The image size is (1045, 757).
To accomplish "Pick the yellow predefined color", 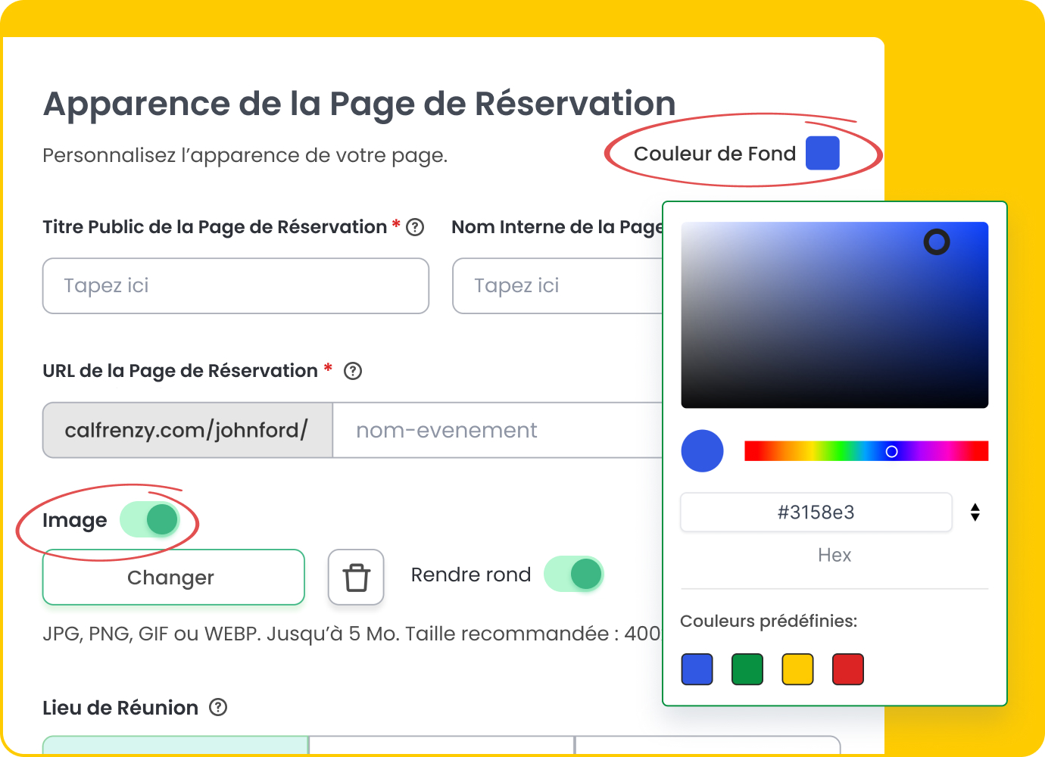I will (797, 669).
